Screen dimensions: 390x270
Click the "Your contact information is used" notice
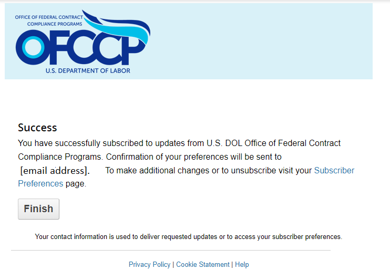coord(188,237)
